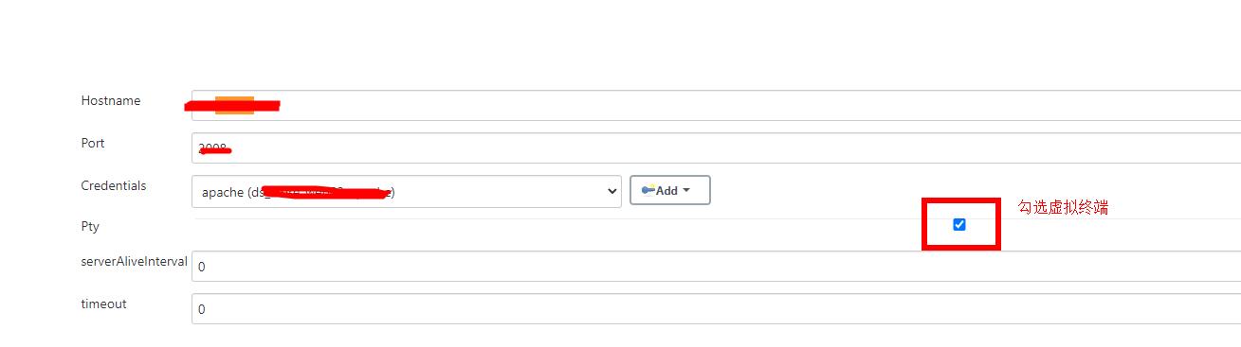
Task: Focus the Hostname input field
Action: coord(716,105)
